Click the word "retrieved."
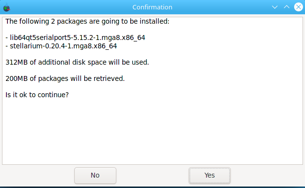Screen dimensions: 305x188 109,78
